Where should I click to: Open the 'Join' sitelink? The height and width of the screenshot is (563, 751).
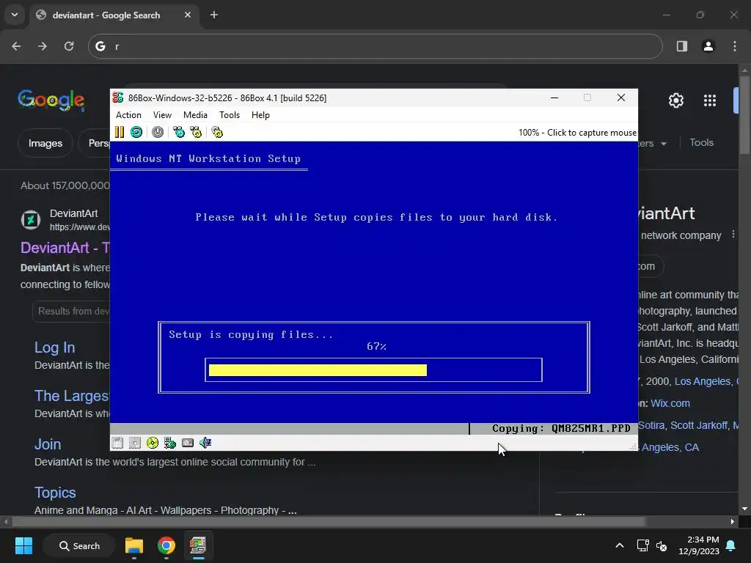(x=48, y=444)
